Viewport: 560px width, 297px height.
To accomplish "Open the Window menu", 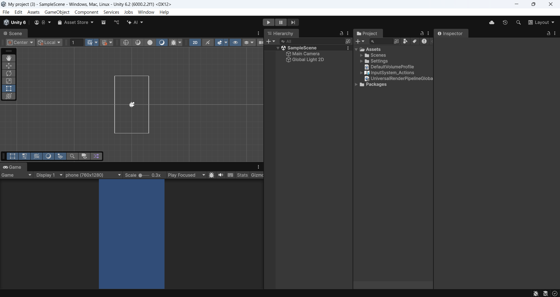I will coord(146,12).
